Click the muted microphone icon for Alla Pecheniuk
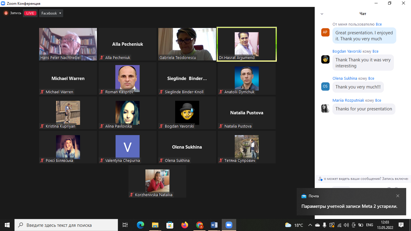411x231 pixels. point(102,58)
